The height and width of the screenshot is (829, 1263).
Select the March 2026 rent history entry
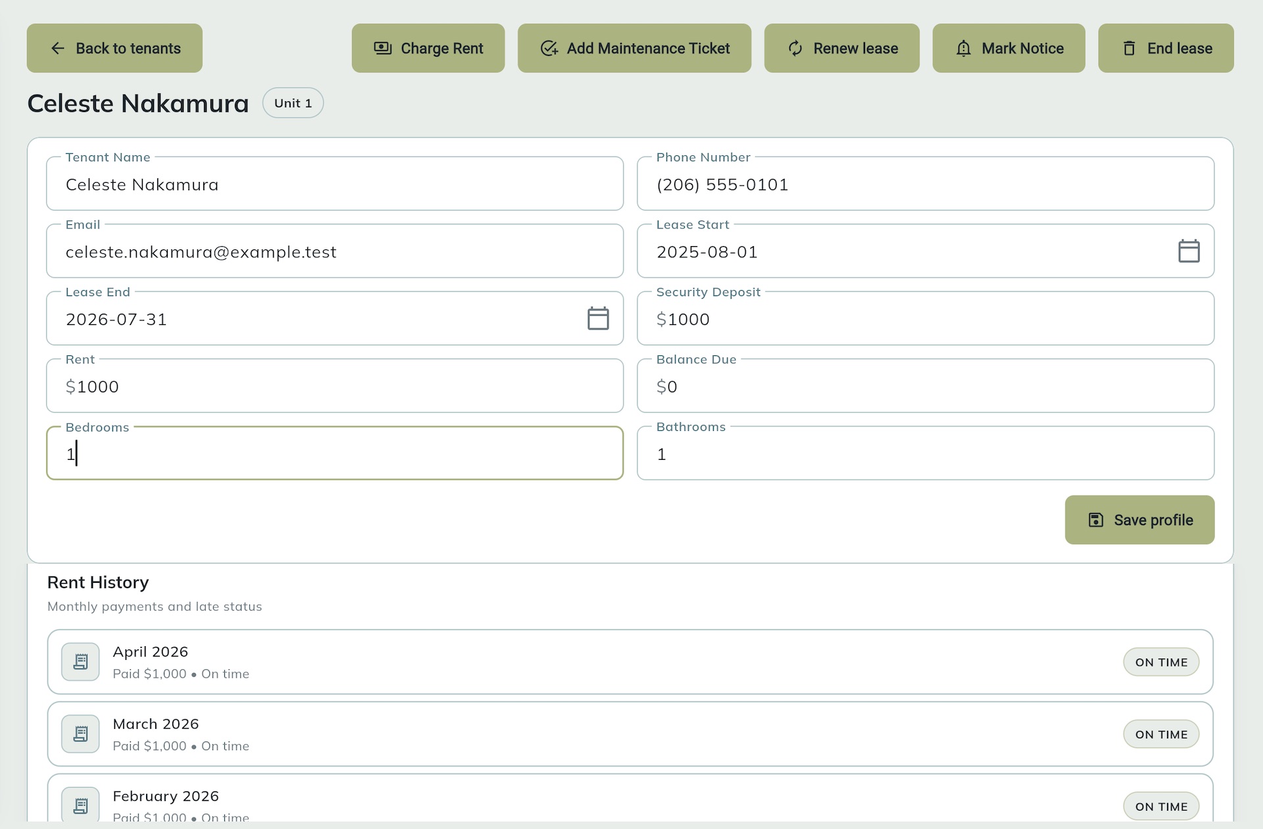coord(630,734)
